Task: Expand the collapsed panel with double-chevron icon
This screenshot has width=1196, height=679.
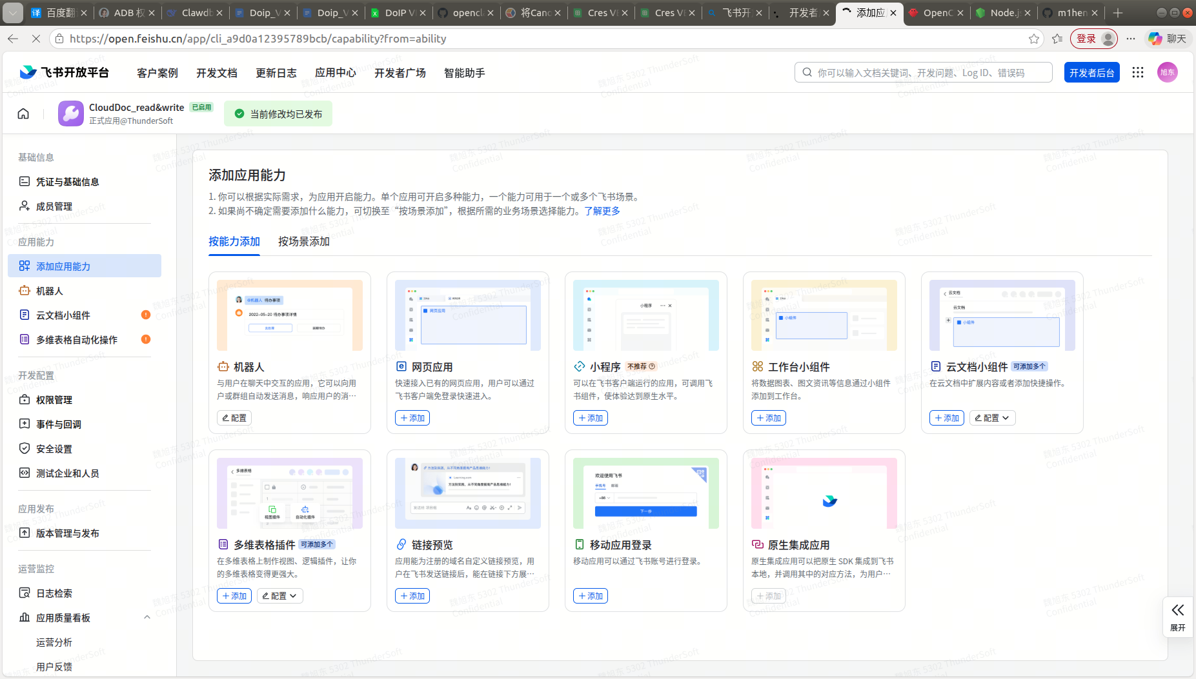Action: (1177, 616)
